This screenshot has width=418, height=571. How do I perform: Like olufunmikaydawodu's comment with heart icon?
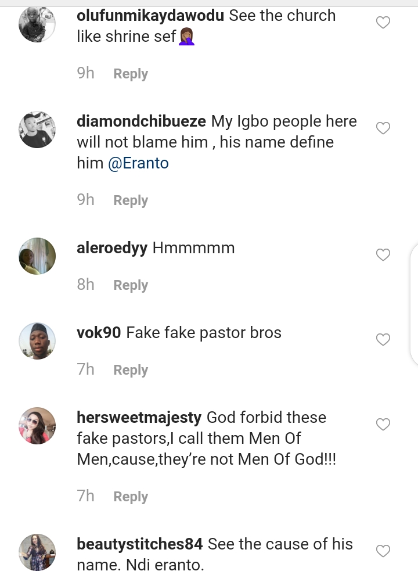pyautogui.click(x=383, y=23)
